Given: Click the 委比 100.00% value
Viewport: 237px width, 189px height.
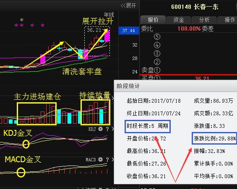Looking at the screenshot, I should [189, 28].
